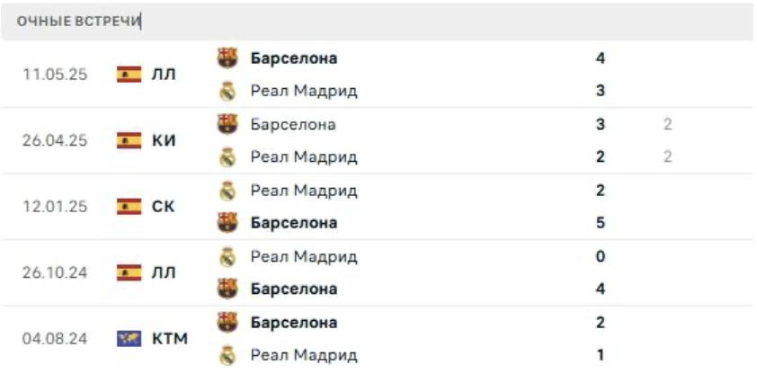The height and width of the screenshot is (374, 757).
Task: Select Барселона in the 12.01.25 match
Action: pos(294,223)
